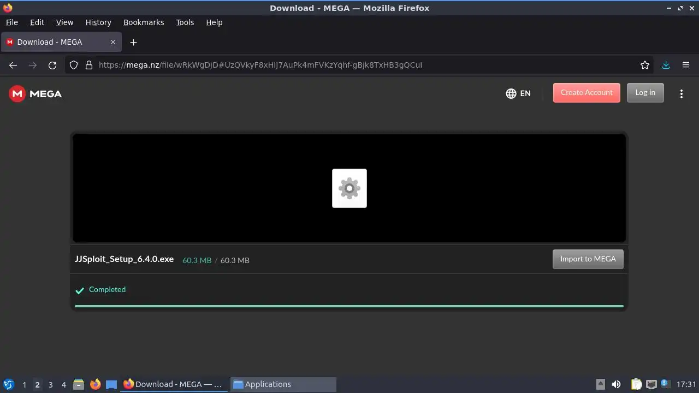Click the volume speaker tray icon

tap(616, 384)
